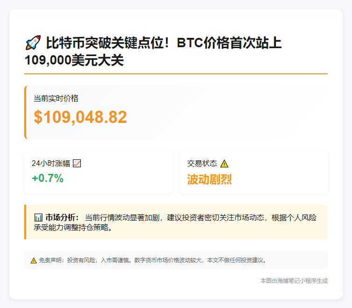
Task: Click the headline line 109,000美元大关
Action: [x=74, y=60]
